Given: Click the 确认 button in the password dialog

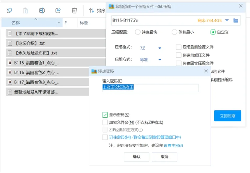Looking at the screenshot, I should (137, 157).
